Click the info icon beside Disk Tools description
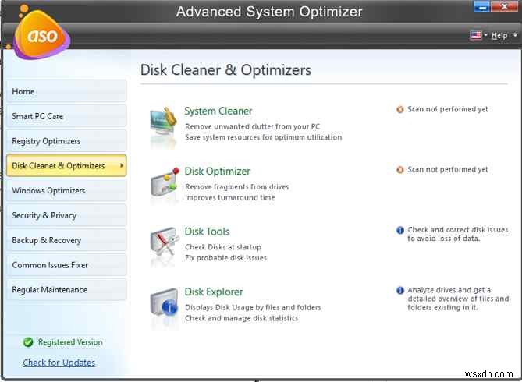522x382 pixels. [x=400, y=231]
